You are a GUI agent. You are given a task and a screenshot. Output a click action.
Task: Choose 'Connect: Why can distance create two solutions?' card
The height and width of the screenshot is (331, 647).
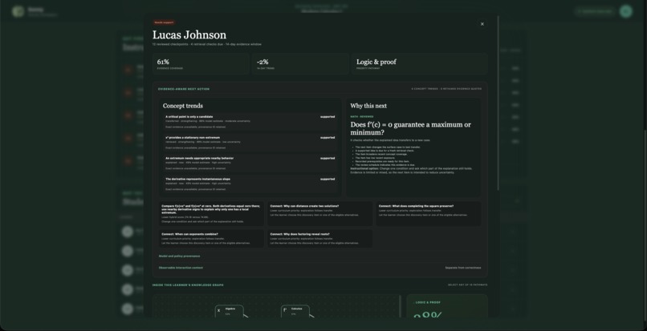point(319,213)
